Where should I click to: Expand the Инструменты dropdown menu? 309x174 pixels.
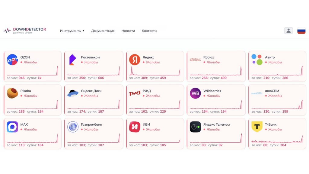click(72, 31)
